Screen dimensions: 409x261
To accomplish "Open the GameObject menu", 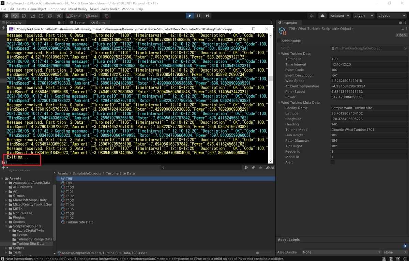I will pyautogui.click(x=37, y=9).
